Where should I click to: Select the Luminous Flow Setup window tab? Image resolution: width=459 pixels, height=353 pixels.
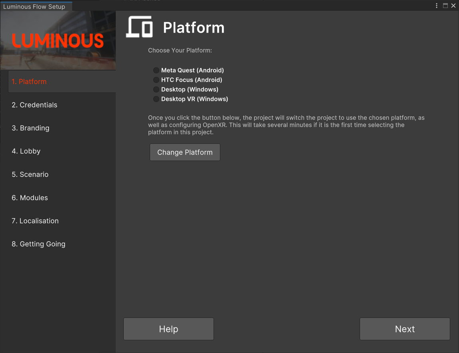(x=34, y=6)
